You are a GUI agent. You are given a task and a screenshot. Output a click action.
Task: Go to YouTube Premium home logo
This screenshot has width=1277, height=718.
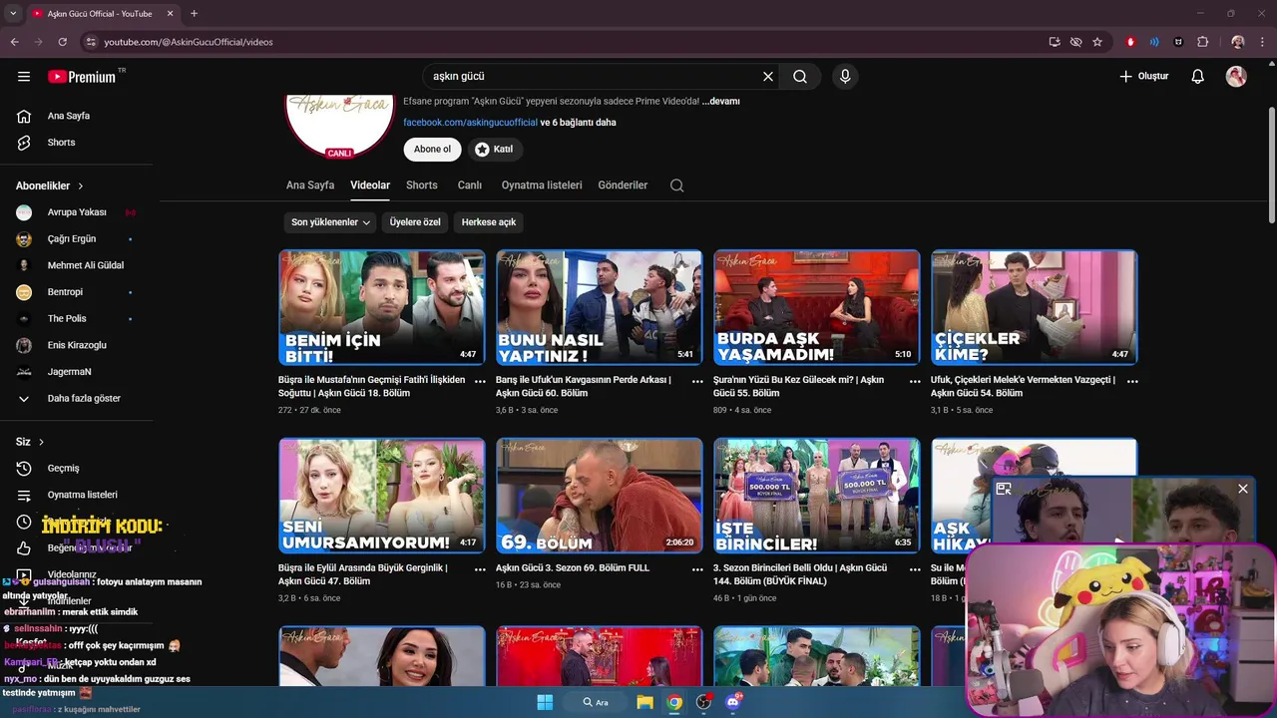coord(82,77)
